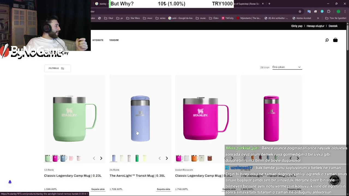The image size is (349, 196).
Task: Open the Öne çıkan sort dropdown
Action: pos(287,67)
